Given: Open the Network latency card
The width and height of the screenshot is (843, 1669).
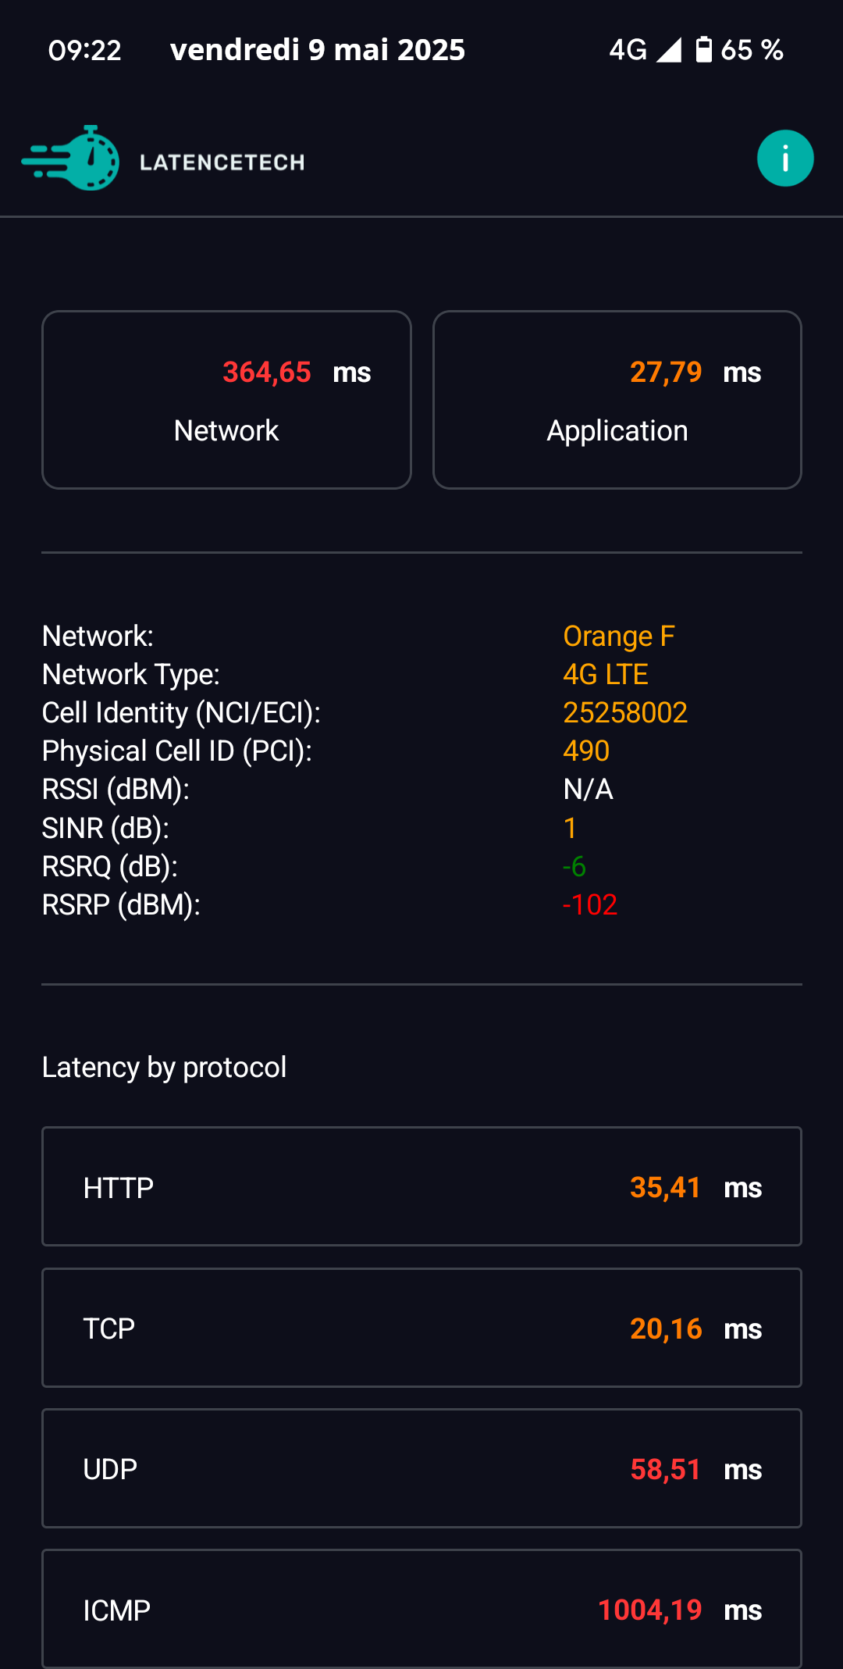Looking at the screenshot, I should coord(226,400).
